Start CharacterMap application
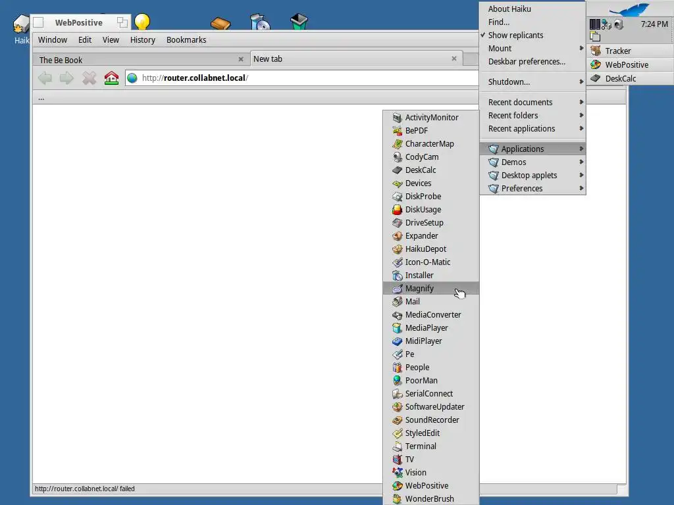The image size is (674, 505). pos(430,144)
